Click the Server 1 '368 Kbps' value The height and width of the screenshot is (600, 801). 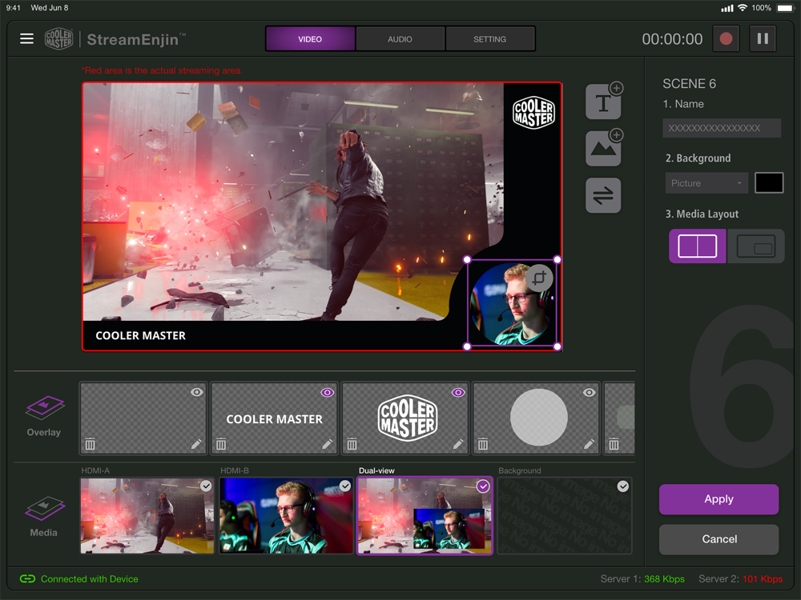click(664, 579)
